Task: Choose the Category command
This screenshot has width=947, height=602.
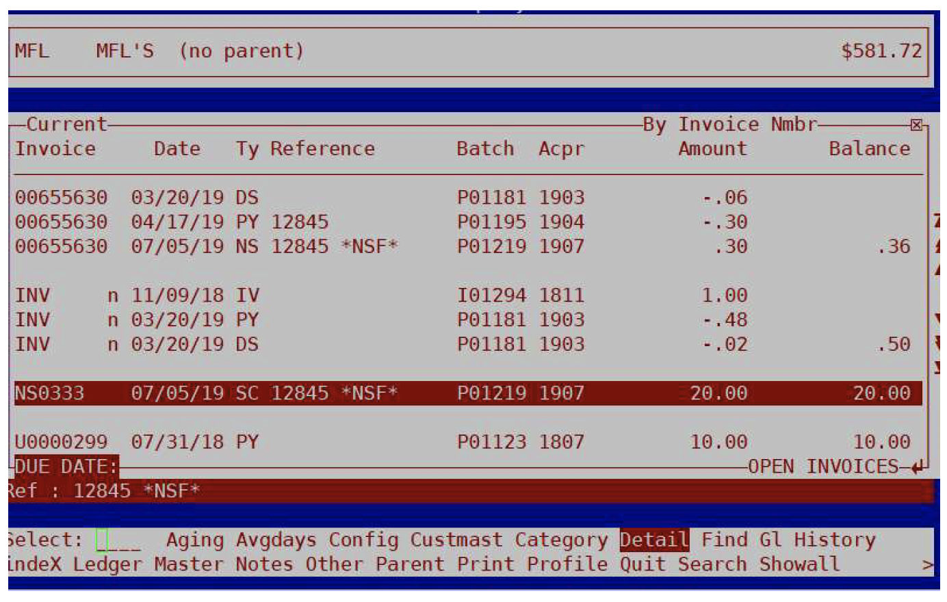Action: click(561, 540)
